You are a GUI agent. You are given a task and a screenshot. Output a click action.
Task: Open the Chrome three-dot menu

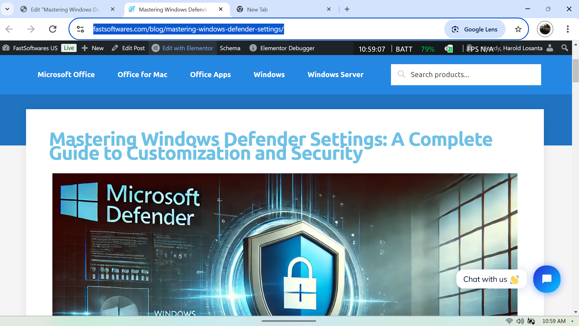568,29
